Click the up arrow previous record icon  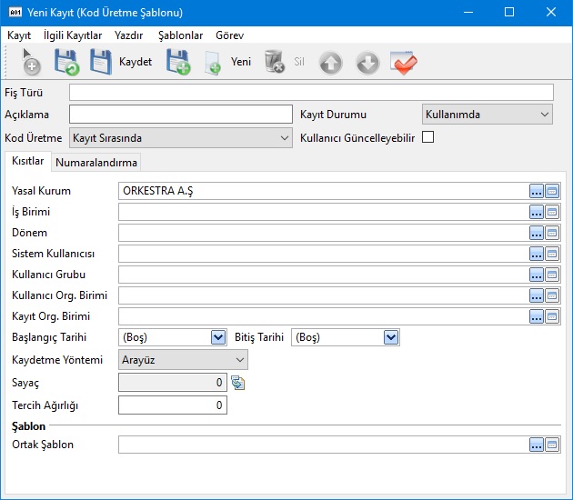point(331,63)
